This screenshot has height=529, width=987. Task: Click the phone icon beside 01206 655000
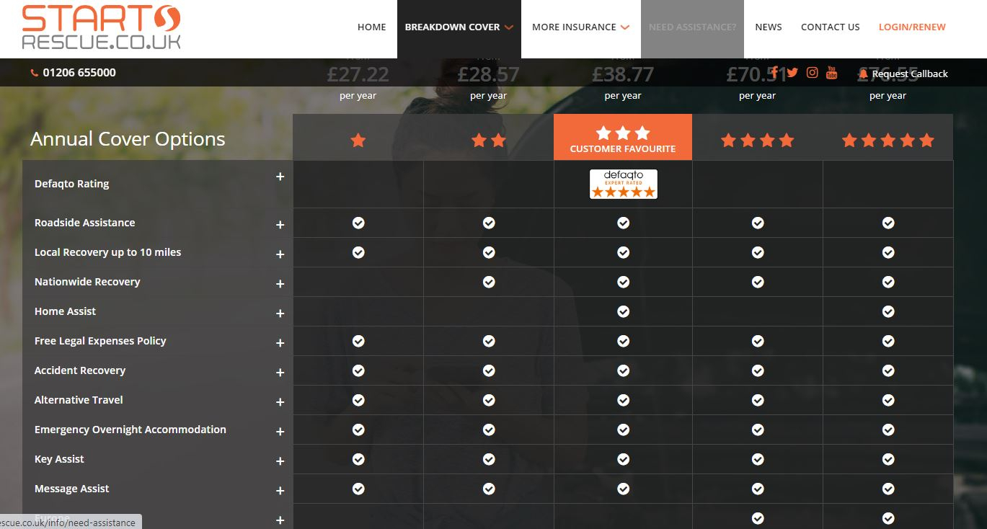click(35, 73)
